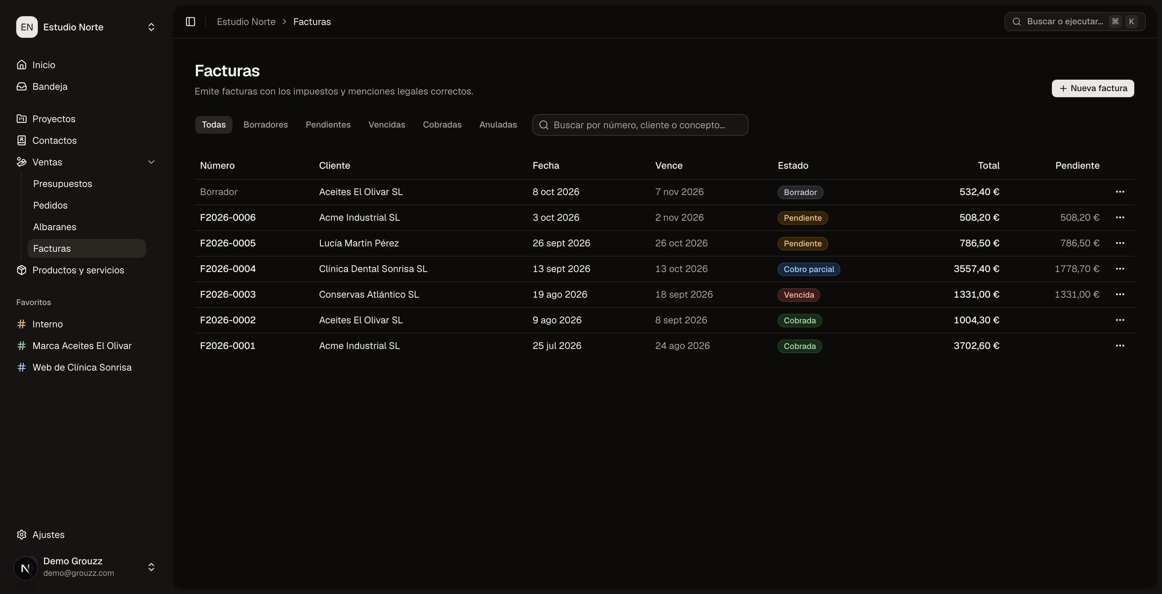Open the Bandeja inbox icon
The height and width of the screenshot is (594, 1162).
point(21,86)
